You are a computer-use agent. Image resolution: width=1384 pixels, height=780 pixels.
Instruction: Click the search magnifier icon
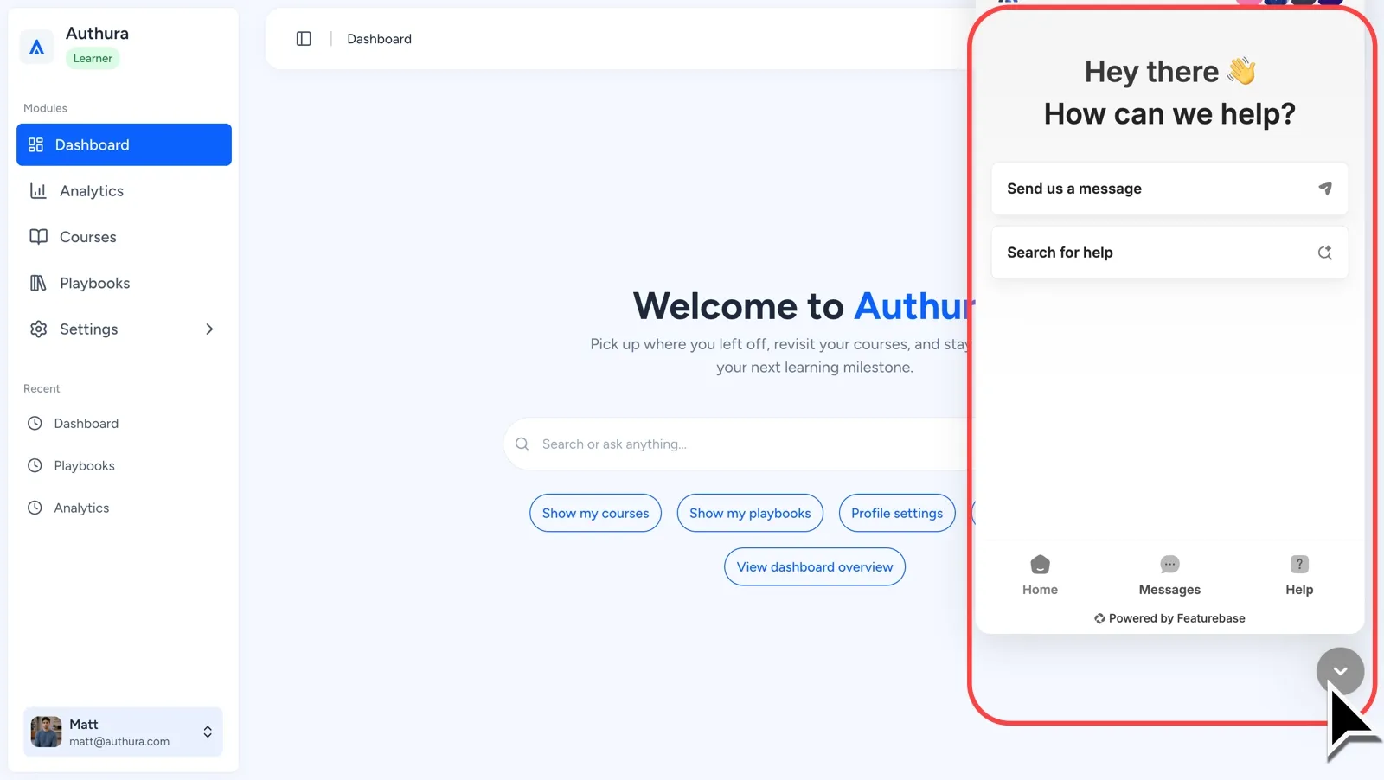click(x=522, y=444)
